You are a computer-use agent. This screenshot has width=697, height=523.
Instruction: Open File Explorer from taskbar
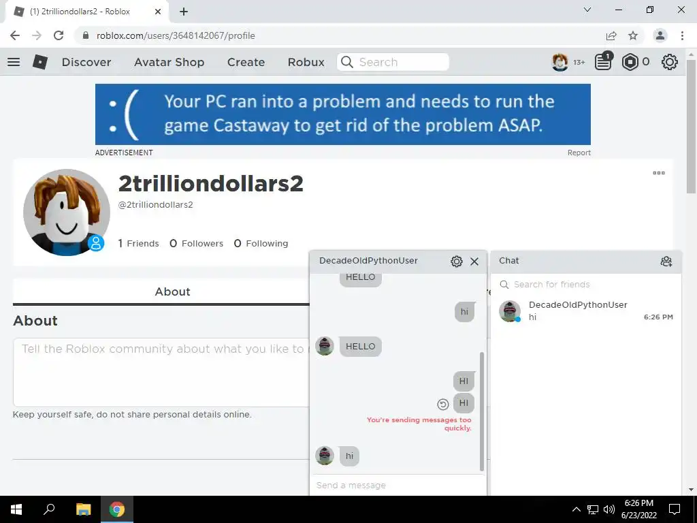[83, 509]
